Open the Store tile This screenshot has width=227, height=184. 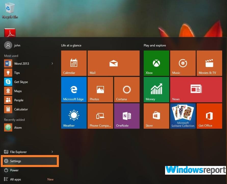pyautogui.click(x=156, y=116)
